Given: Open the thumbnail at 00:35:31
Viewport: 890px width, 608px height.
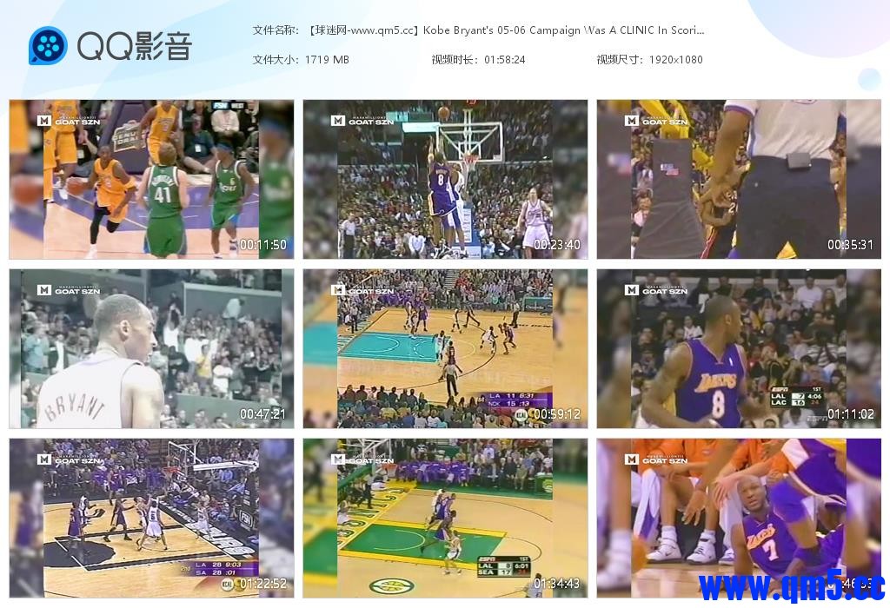Looking at the screenshot, I should pyautogui.click(x=739, y=179).
